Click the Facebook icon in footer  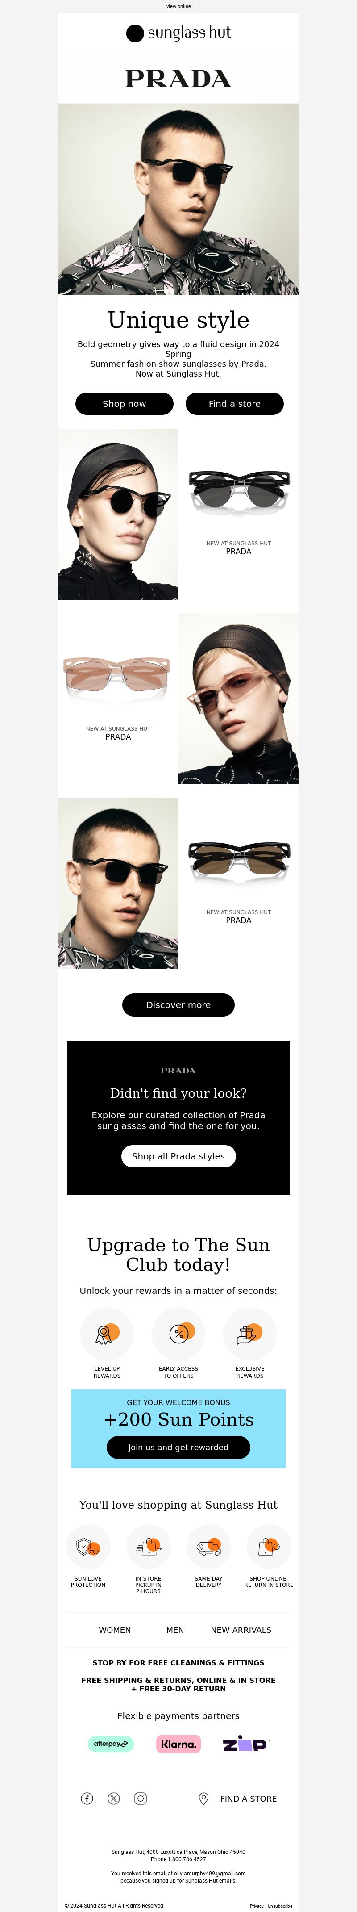click(x=87, y=1798)
